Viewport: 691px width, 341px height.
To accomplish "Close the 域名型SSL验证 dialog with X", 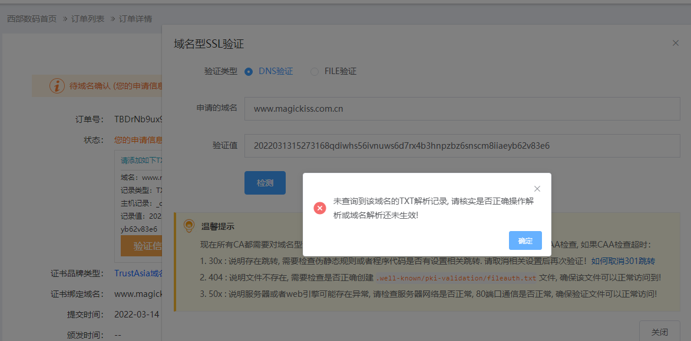I will (x=675, y=43).
